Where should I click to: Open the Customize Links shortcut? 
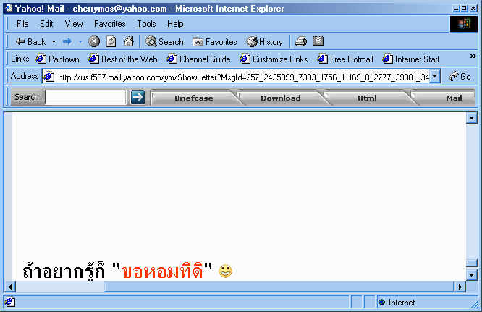[274, 59]
